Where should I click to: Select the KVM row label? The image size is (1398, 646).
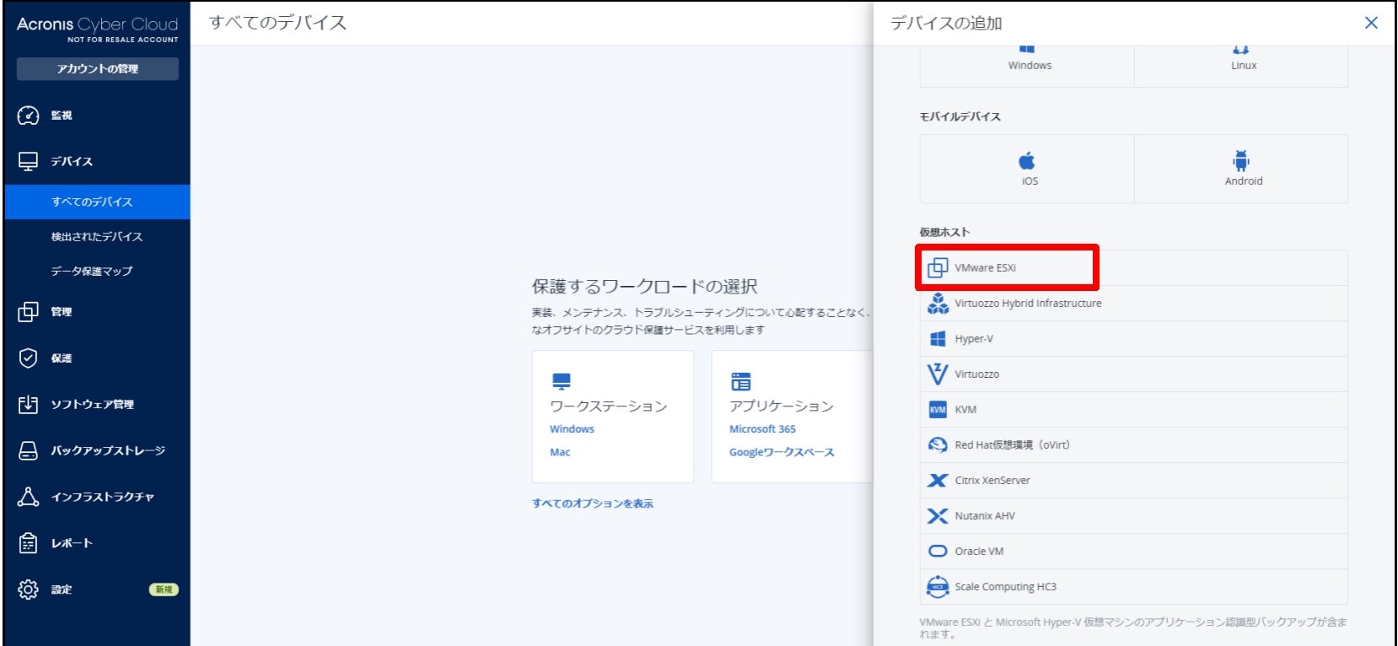pos(965,410)
